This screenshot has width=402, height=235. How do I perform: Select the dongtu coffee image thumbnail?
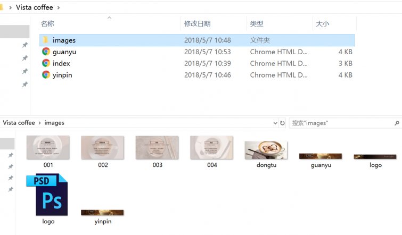pos(266,150)
